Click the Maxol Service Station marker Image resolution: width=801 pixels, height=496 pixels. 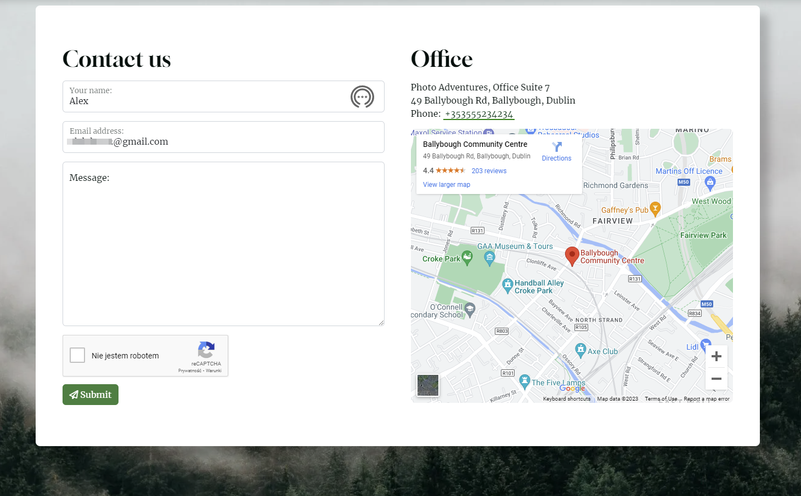tap(489, 133)
